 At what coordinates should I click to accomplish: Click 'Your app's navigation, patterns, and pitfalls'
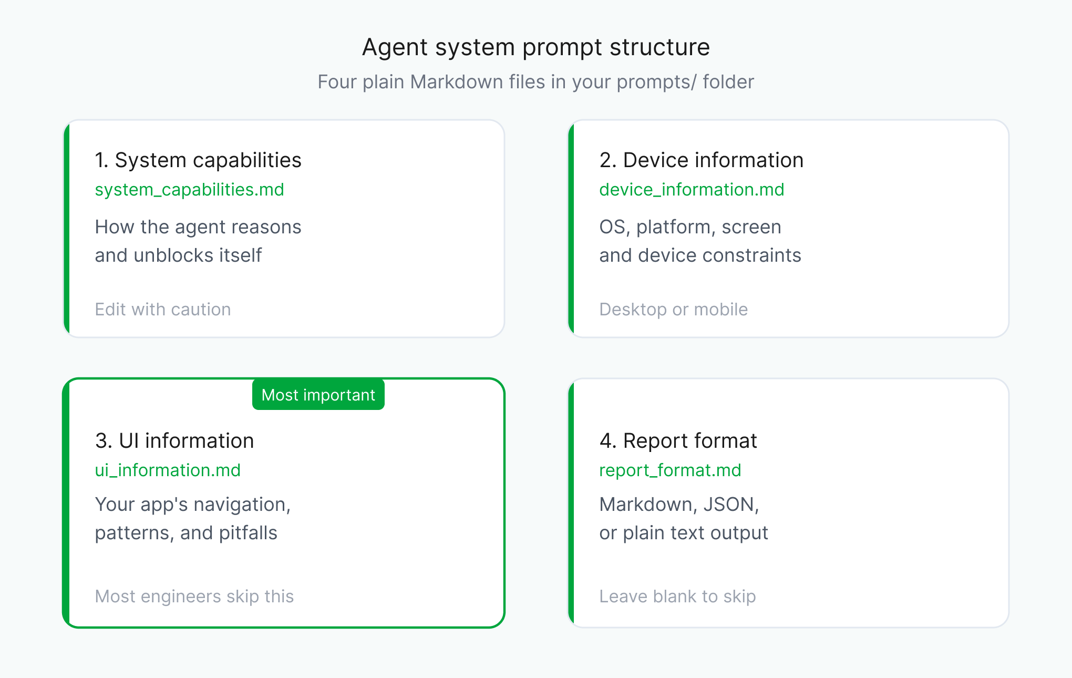coord(193,519)
